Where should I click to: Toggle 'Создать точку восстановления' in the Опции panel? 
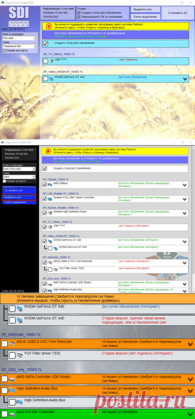point(79,13)
